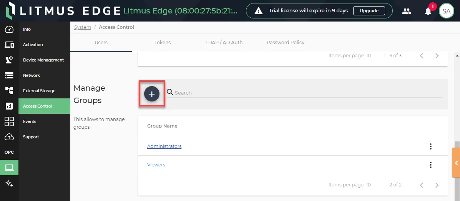This screenshot has height=201, width=460.
Task: Open Info in the System menu
Action: (44, 29)
